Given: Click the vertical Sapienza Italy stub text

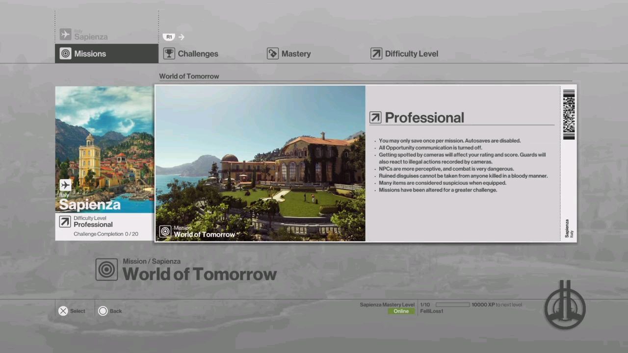Looking at the screenshot, I should pyautogui.click(x=569, y=228).
